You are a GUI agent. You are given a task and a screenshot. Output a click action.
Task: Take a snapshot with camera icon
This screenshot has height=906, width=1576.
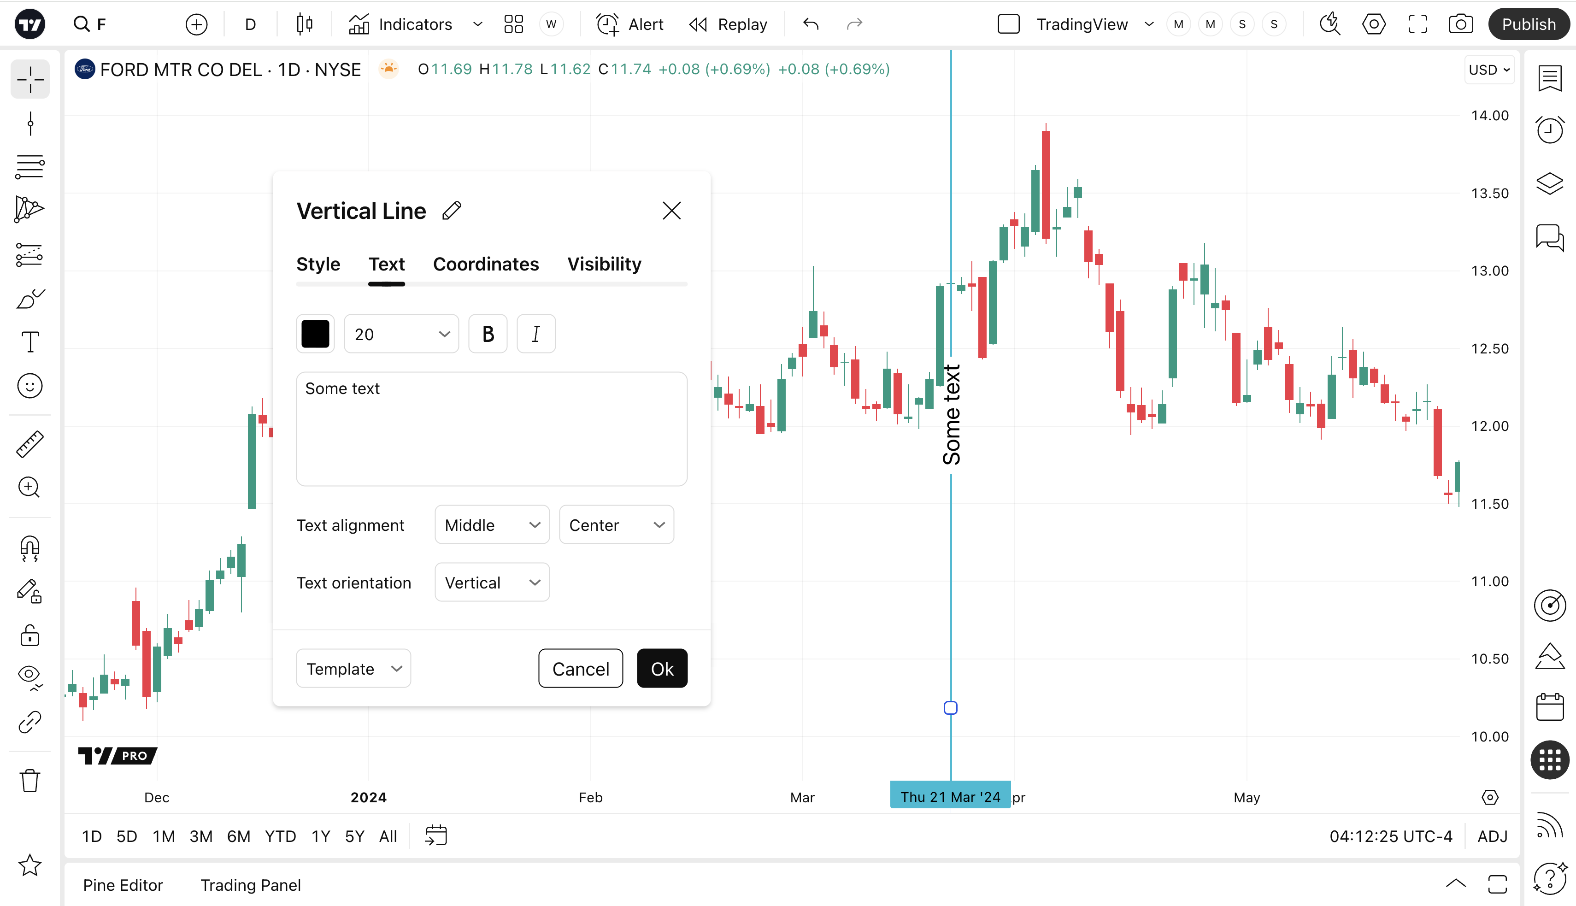pyautogui.click(x=1460, y=24)
